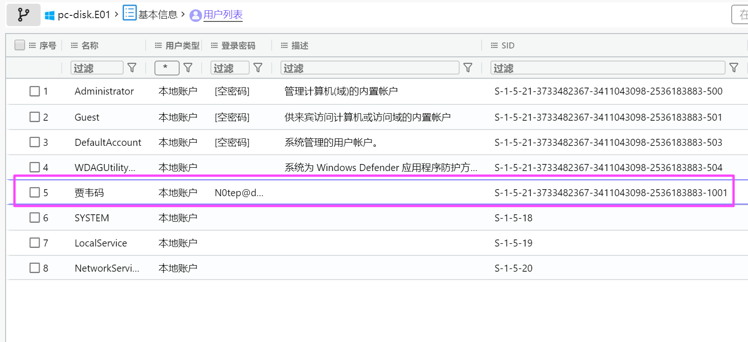
Task: Click the 名称 column menu icon
Action: pyautogui.click(x=74, y=46)
